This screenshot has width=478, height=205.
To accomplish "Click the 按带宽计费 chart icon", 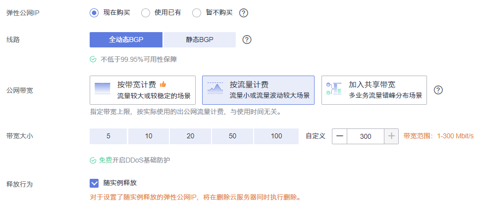I will tap(103, 89).
